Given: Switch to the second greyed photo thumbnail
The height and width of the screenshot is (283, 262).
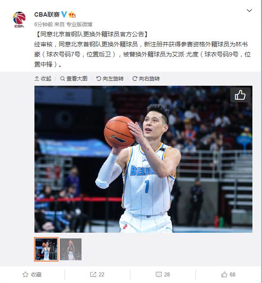Looking at the screenshot, I should tap(71, 249).
